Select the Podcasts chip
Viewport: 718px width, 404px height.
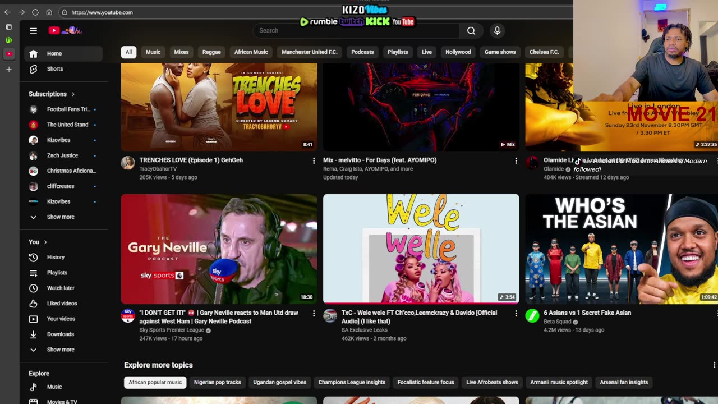(x=362, y=52)
